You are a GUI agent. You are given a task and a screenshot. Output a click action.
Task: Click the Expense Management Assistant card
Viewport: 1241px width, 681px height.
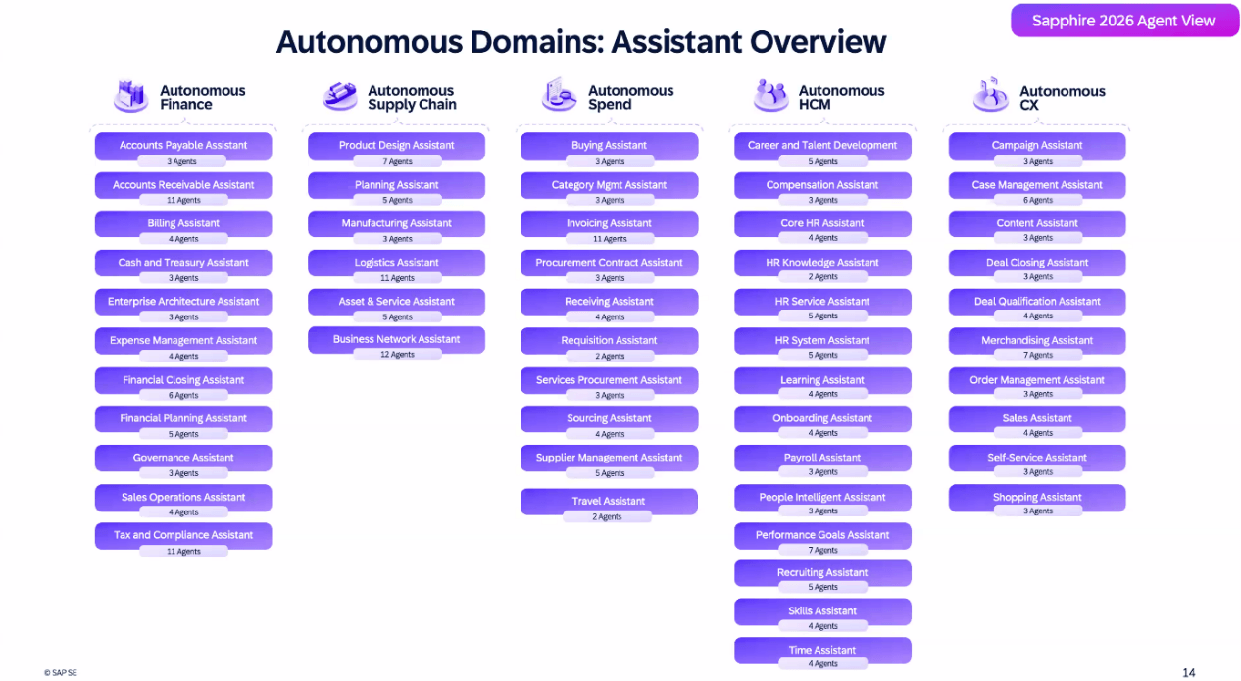click(183, 341)
